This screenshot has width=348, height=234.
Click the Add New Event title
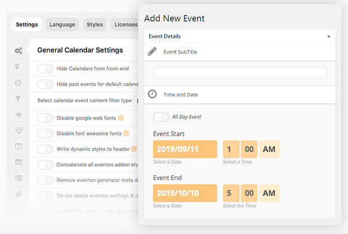pos(175,18)
